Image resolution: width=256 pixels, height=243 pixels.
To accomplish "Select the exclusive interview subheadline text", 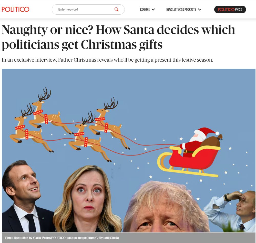I will 107,60.
